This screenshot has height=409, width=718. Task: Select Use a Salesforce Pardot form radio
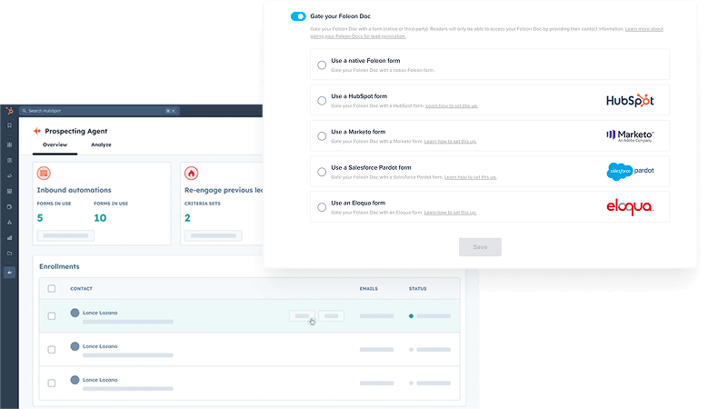click(x=322, y=172)
